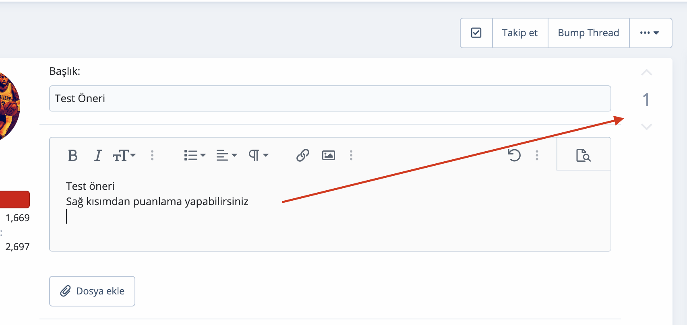This screenshot has height=325, width=687.
Task: Open the more thread tools dropdown
Action: click(x=650, y=33)
